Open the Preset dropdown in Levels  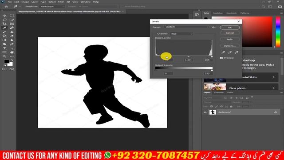coord(187,27)
